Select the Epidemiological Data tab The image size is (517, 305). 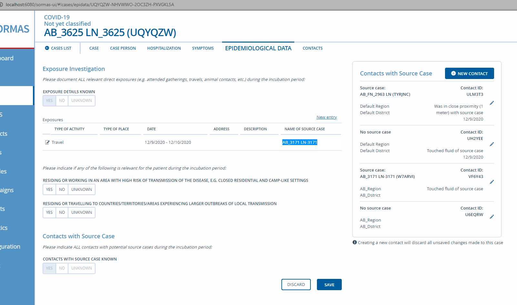click(258, 48)
